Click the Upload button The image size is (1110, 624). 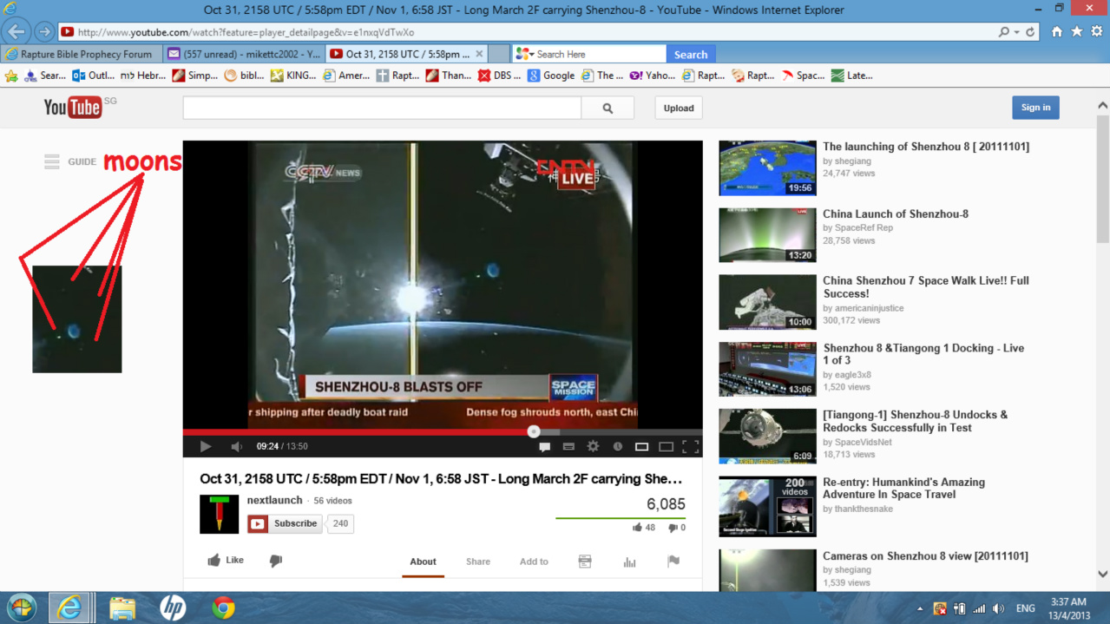click(x=679, y=108)
